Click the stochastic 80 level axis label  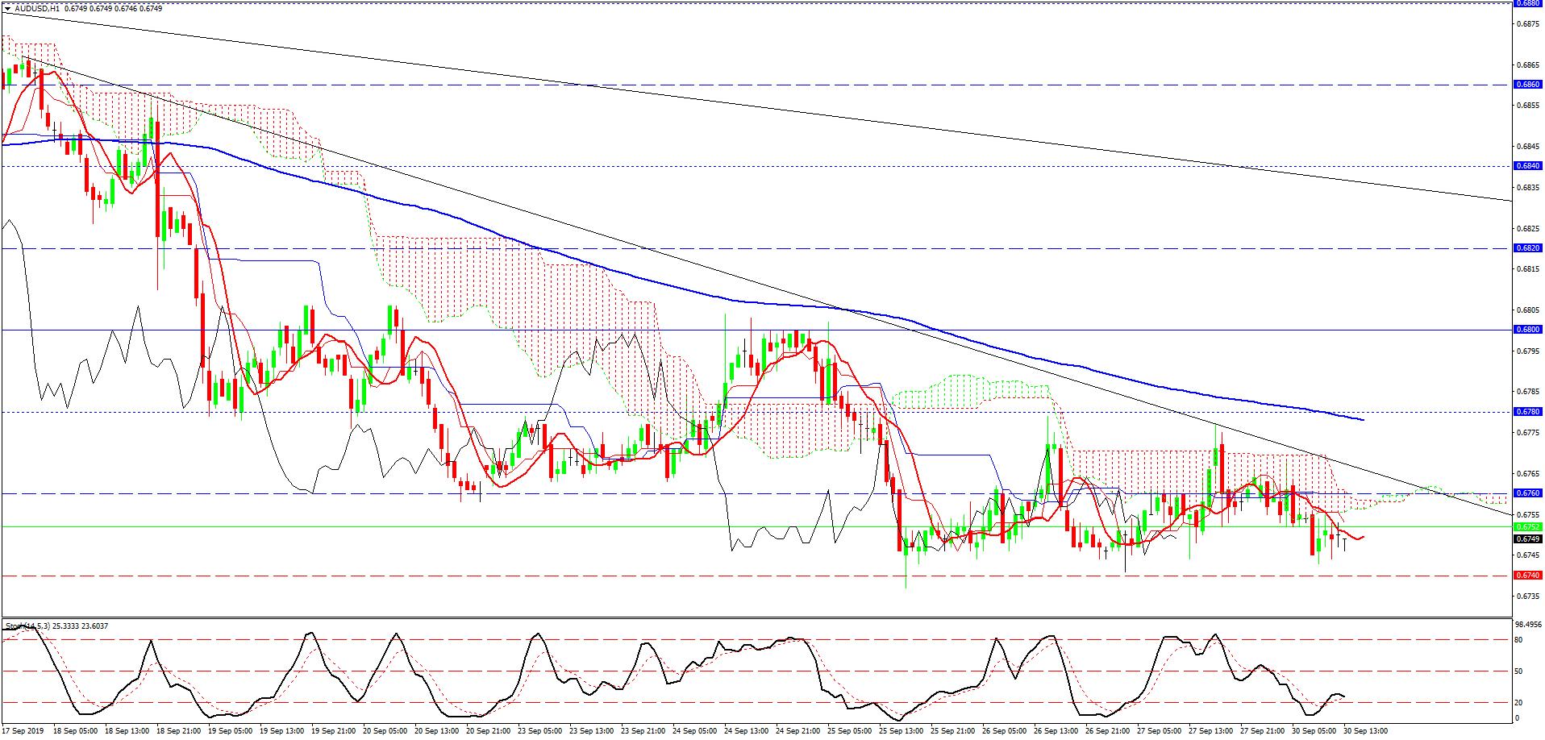(x=1518, y=640)
